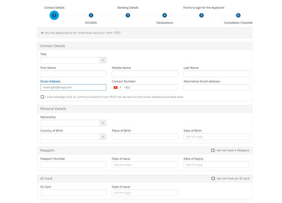
Task: Tick the communications acknowledgement checkbox
Action: pos(42,97)
